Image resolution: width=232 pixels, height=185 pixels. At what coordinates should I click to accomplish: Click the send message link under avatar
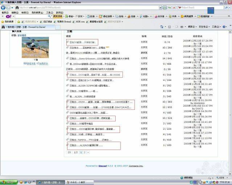tap(30, 64)
